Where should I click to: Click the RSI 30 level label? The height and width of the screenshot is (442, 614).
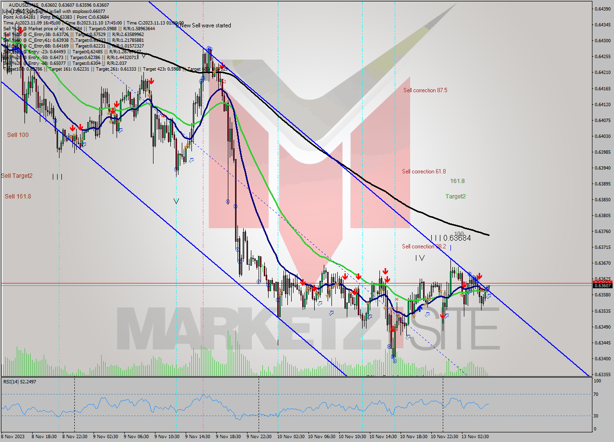(597, 416)
